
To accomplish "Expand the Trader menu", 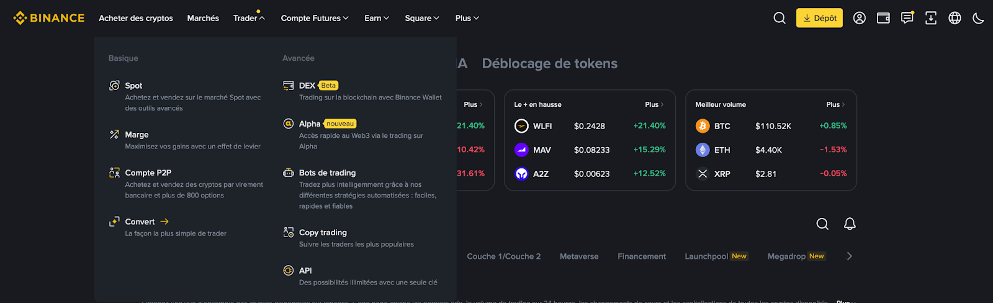I will point(249,18).
